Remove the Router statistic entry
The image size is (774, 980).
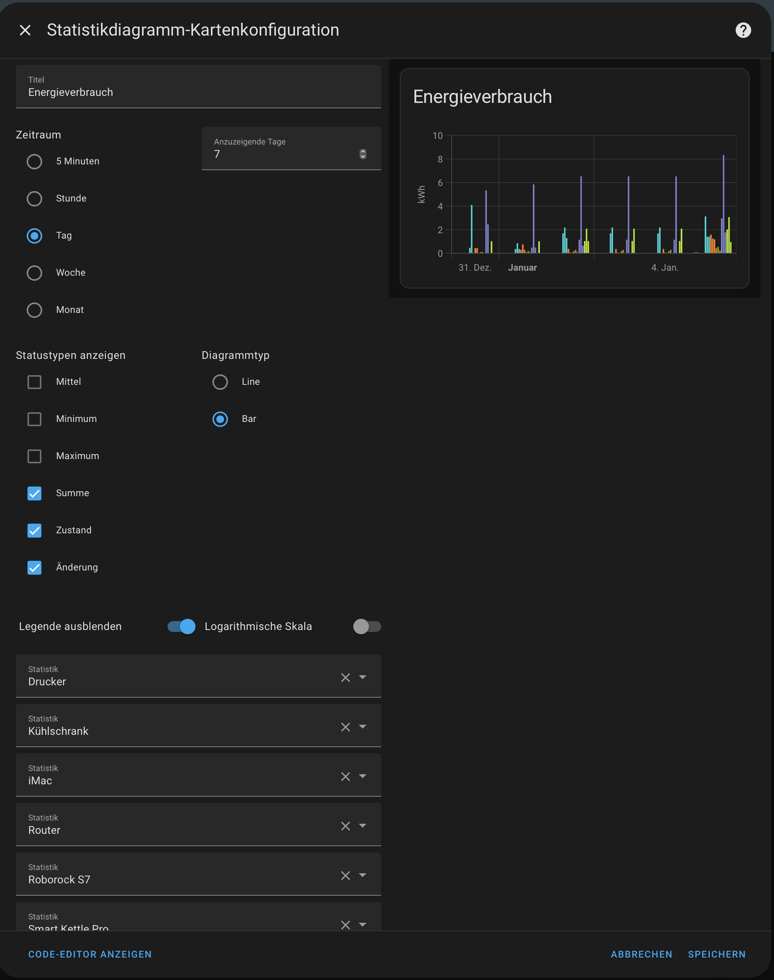point(345,826)
